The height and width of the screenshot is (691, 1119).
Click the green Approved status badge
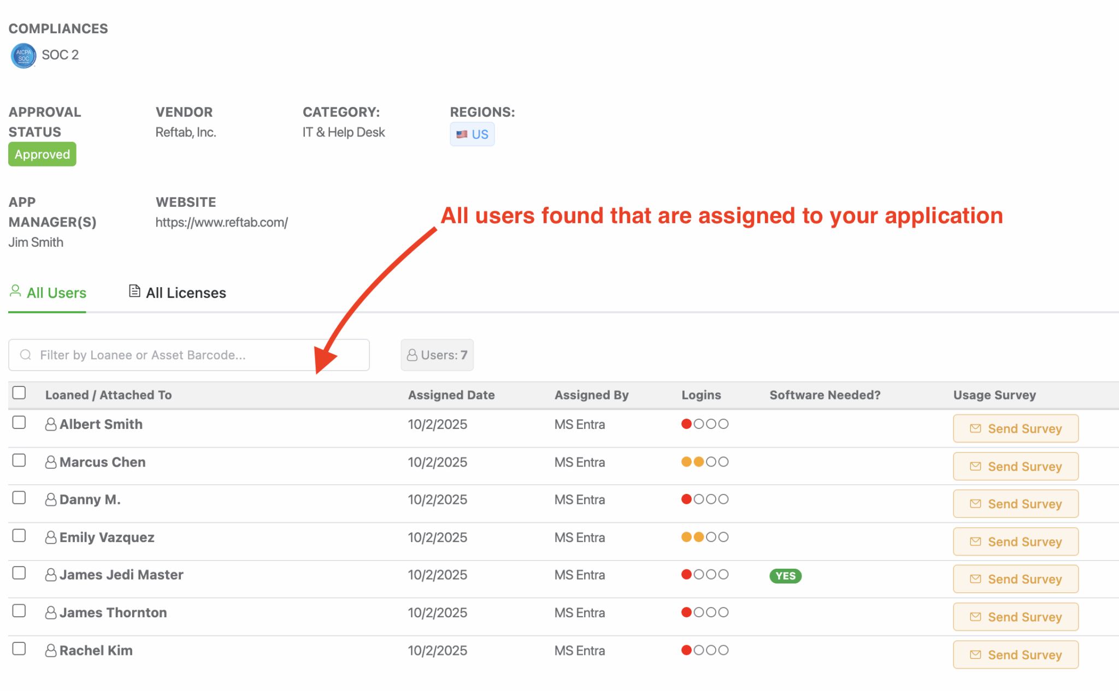[42, 154]
